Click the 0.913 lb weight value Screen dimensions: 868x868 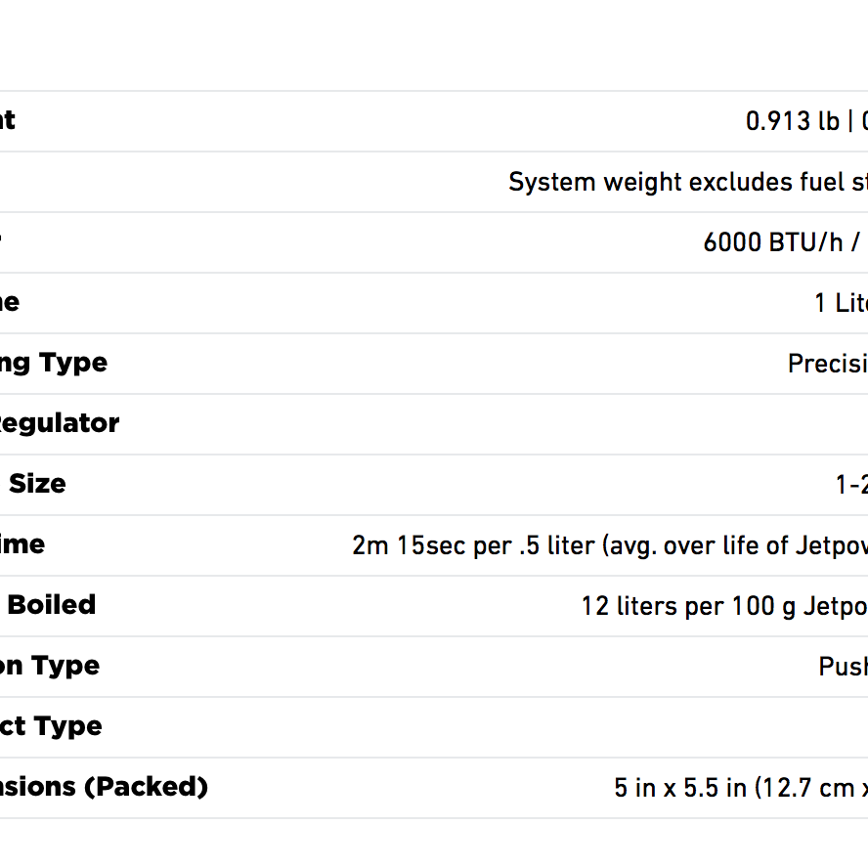coord(792,121)
